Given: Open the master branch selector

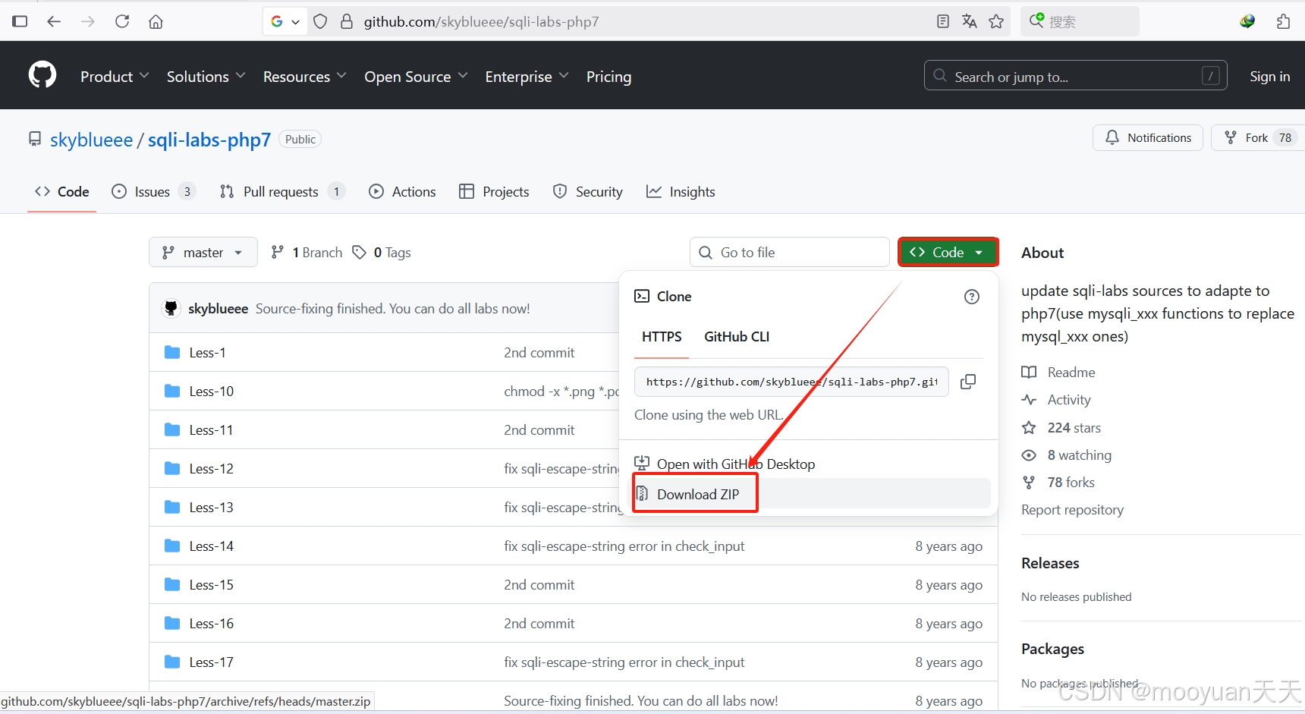Looking at the screenshot, I should tap(203, 252).
